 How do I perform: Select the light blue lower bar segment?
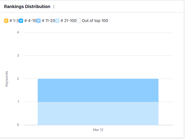[98, 113]
